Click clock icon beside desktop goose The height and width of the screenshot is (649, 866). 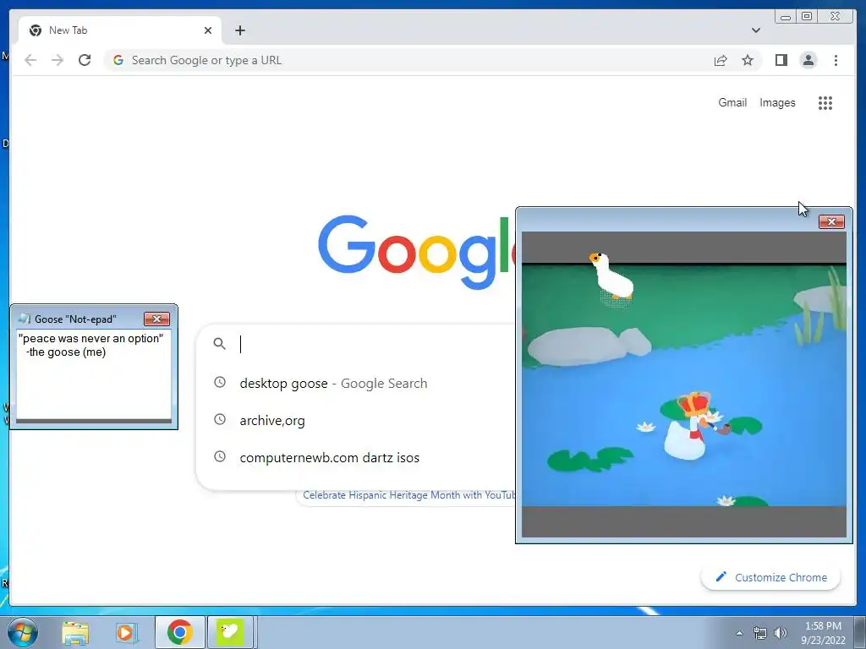tap(220, 382)
